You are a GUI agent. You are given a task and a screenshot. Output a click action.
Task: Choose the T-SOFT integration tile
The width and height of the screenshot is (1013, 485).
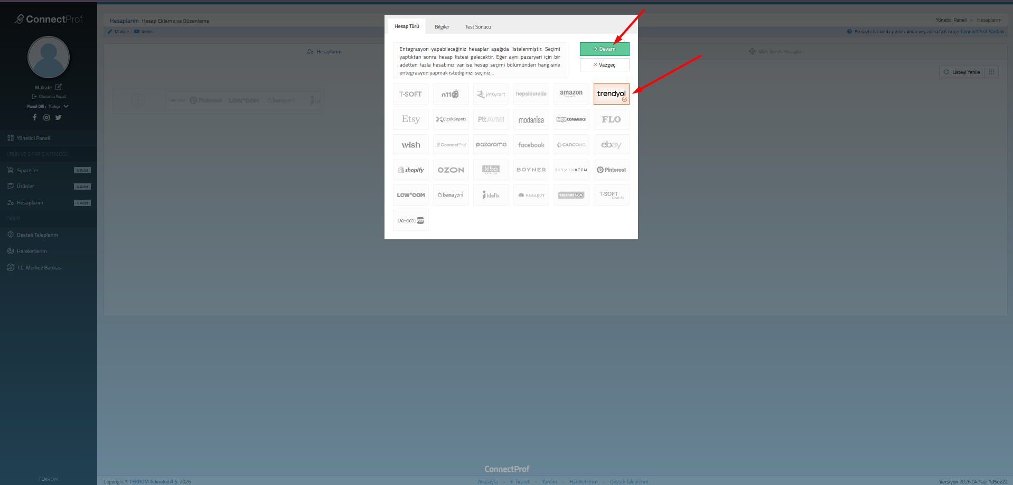tap(410, 94)
